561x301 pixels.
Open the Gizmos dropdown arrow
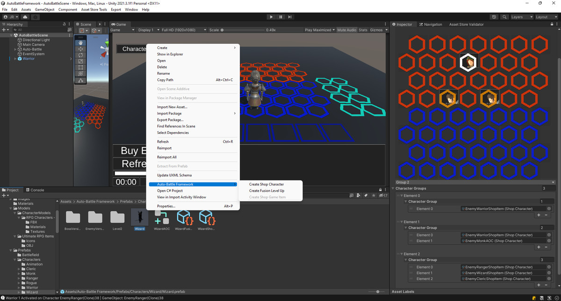[386, 30]
